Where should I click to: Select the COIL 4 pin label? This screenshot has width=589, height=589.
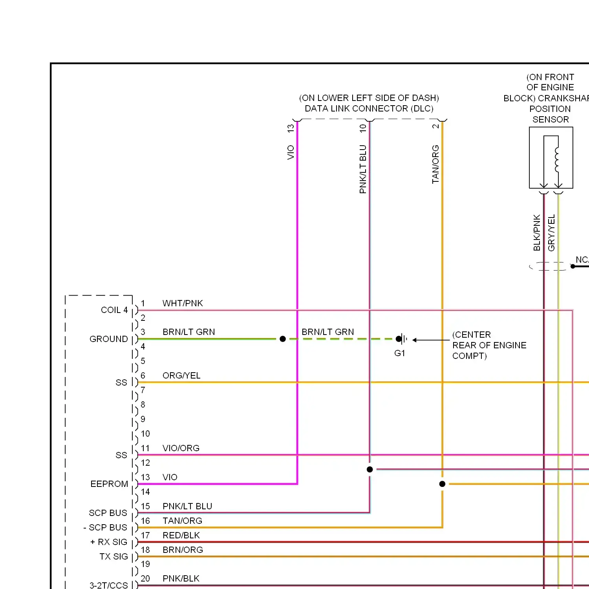click(114, 310)
